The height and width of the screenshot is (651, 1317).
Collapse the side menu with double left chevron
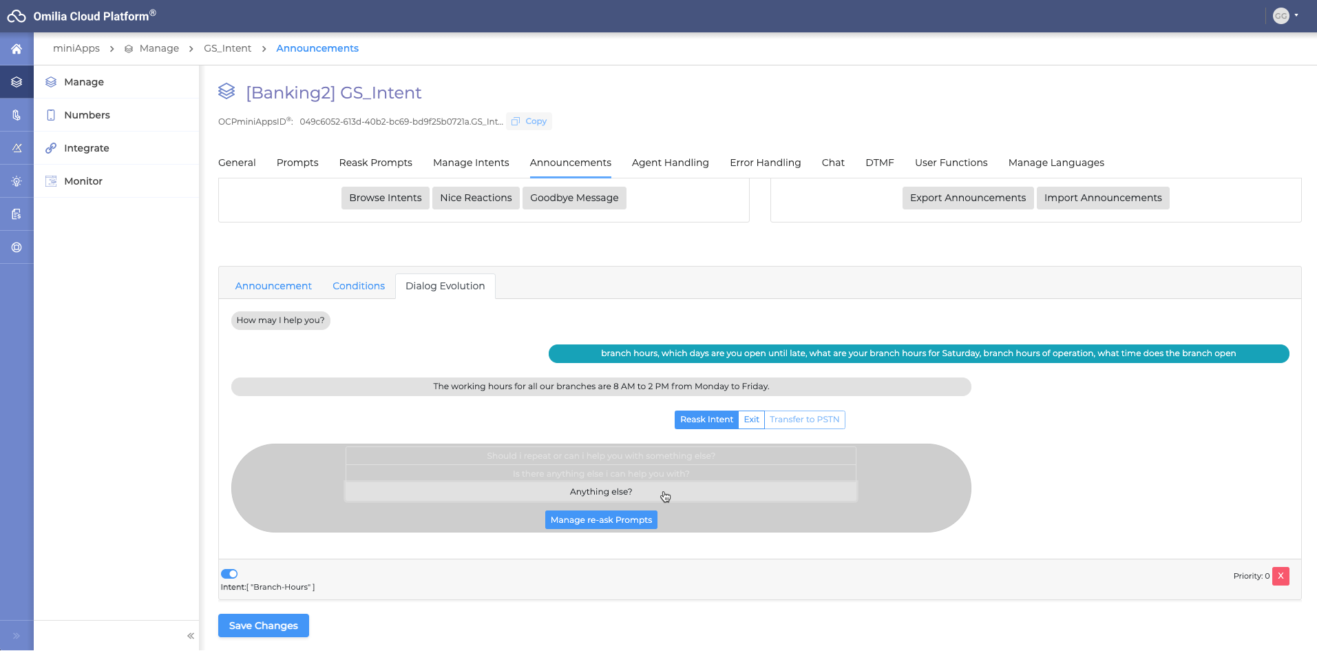click(191, 636)
